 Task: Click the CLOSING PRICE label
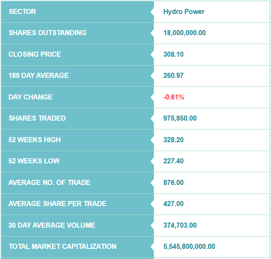tap(35, 54)
